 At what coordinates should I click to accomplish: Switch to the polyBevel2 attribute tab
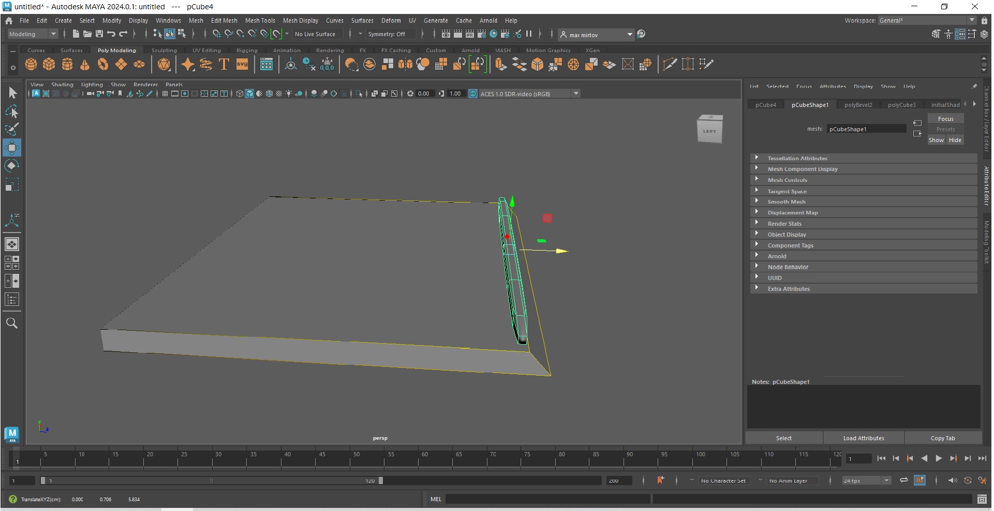(858, 105)
